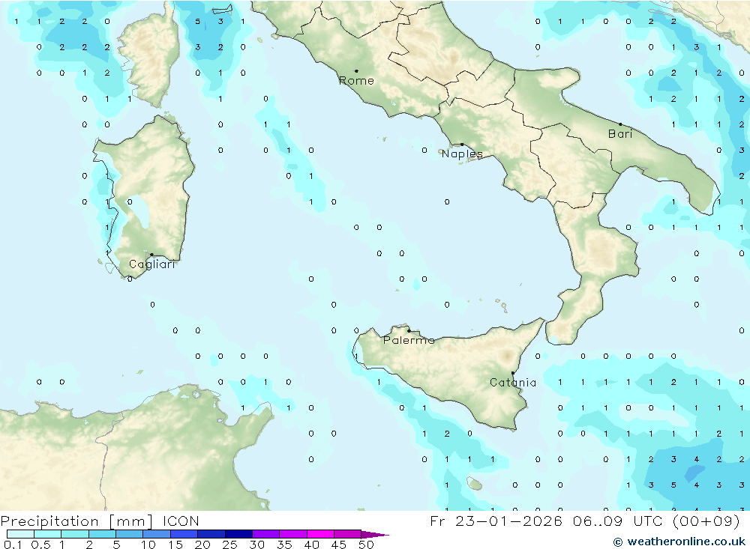Click the '0.1' legend label
Viewport: 750px width, 549px height.
(x=13, y=545)
